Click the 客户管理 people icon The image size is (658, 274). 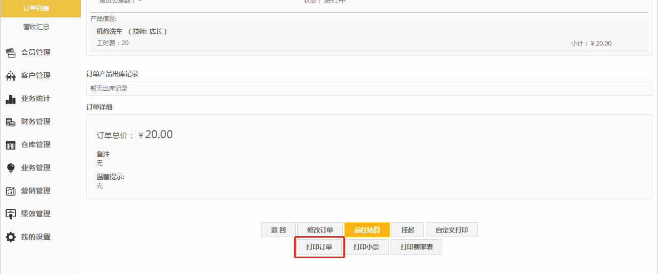pos(10,76)
